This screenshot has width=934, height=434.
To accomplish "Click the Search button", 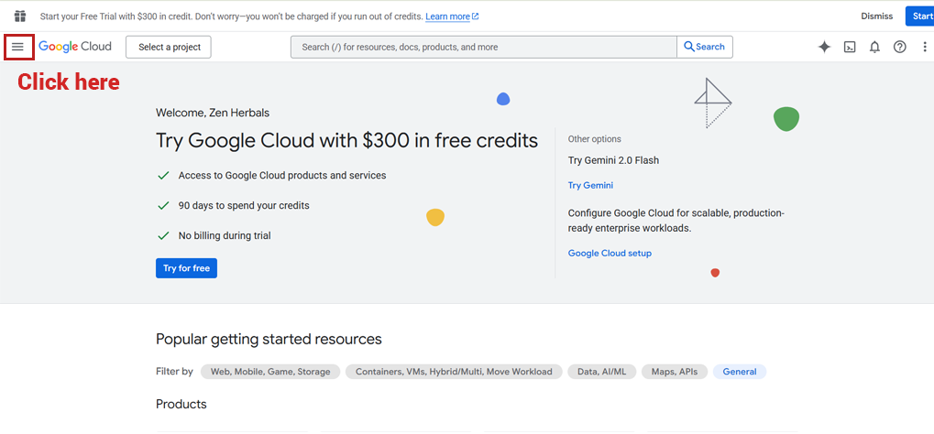I will pyautogui.click(x=705, y=47).
